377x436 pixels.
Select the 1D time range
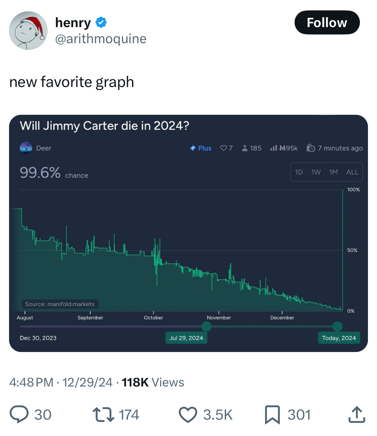pyautogui.click(x=299, y=172)
